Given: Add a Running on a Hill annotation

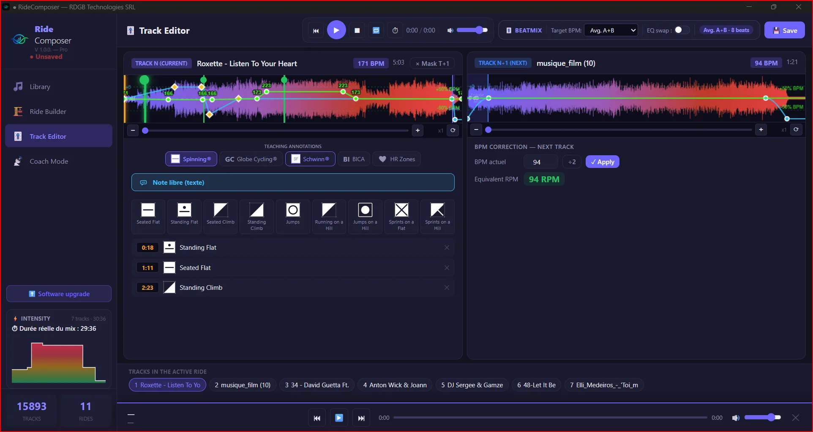Looking at the screenshot, I should (329, 216).
